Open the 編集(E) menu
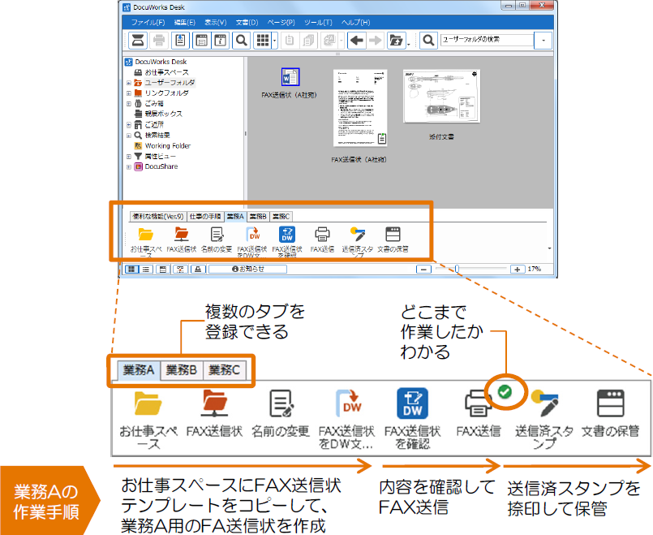Screen dimensions: 653x535 tap(184, 23)
